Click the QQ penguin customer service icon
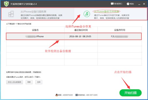This screenshot has height=100, width=148. tap(56, 95)
